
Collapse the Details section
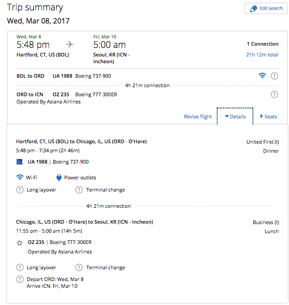[235, 117]
